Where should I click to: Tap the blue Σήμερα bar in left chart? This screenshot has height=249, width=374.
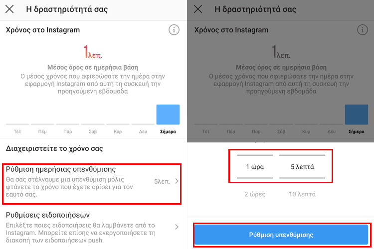coord(168,115)
